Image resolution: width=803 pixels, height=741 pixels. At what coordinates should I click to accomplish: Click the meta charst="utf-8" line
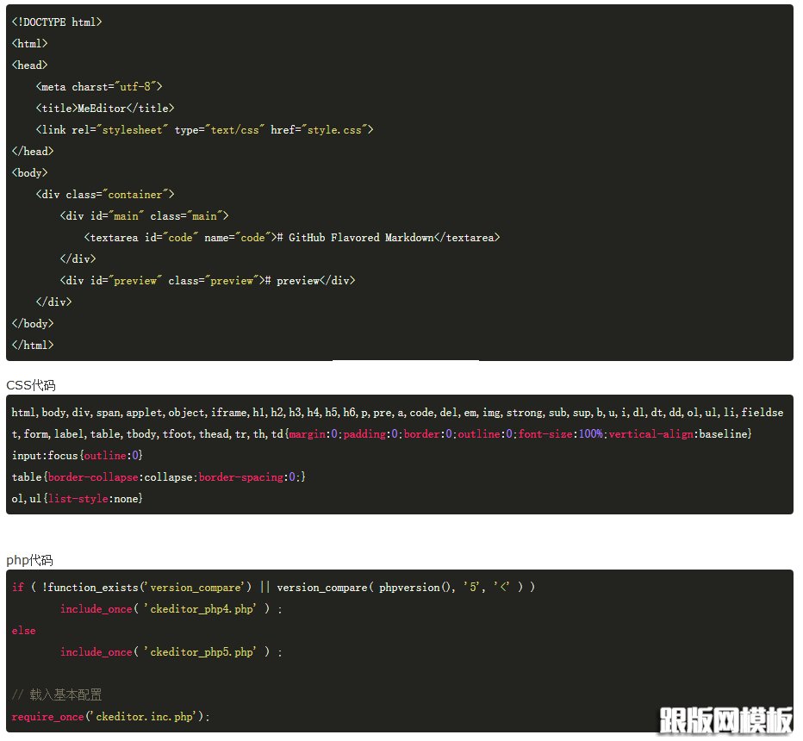point(99,86)
